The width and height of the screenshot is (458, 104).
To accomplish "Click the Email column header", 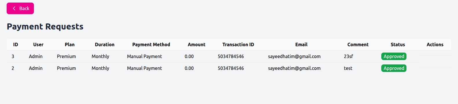I will (x=301, y=44).
